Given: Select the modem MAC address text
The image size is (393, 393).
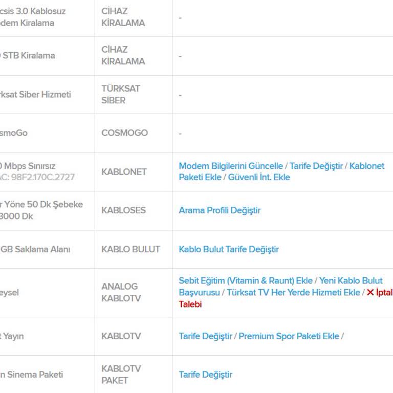Looking at the screenshot, I should pyautogui.click(x=37, y=178).
